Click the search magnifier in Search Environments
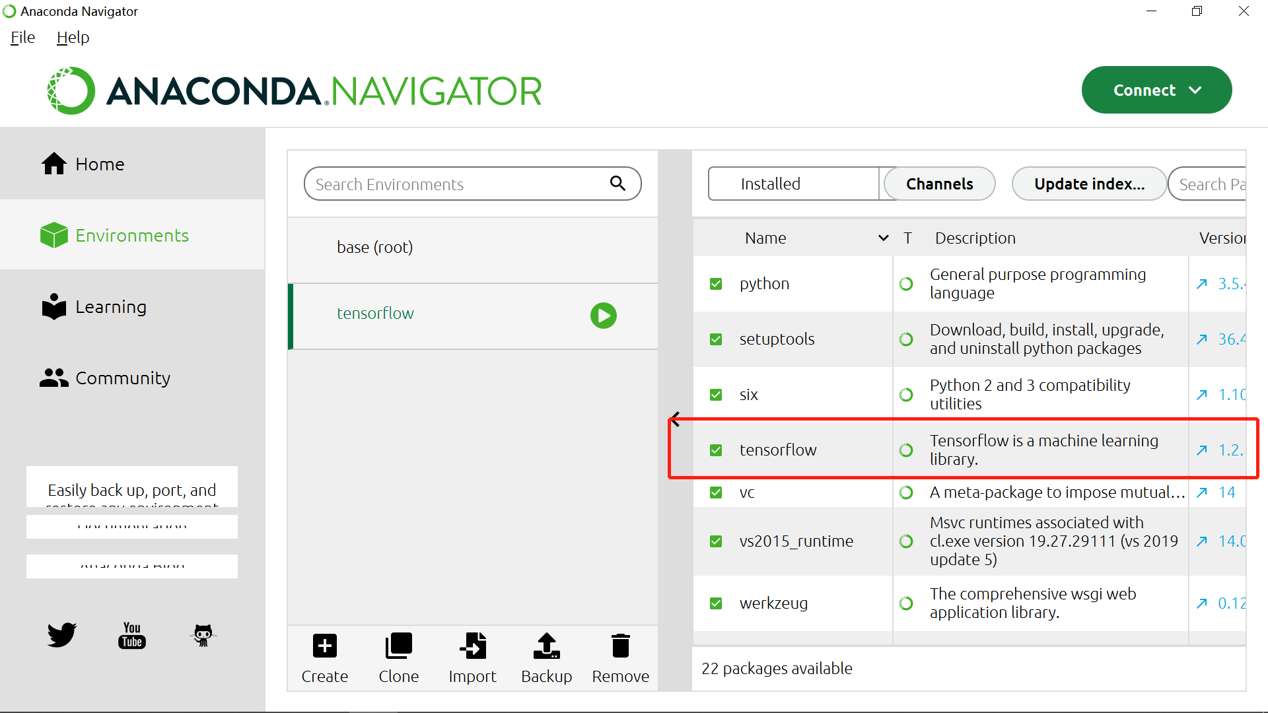This screenshot has height=713, width=1268. pyautogui.click(x=617, y=183)
